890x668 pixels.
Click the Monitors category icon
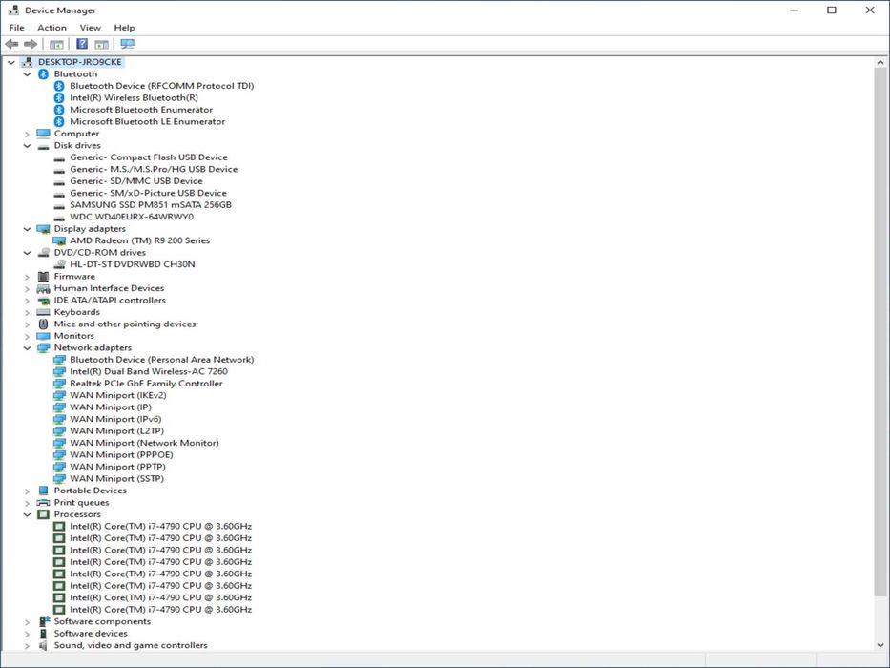[x=43, y=336]
